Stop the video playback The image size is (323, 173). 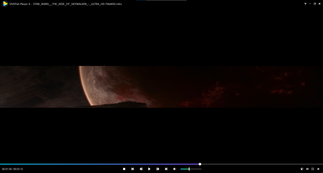(124, 169)
